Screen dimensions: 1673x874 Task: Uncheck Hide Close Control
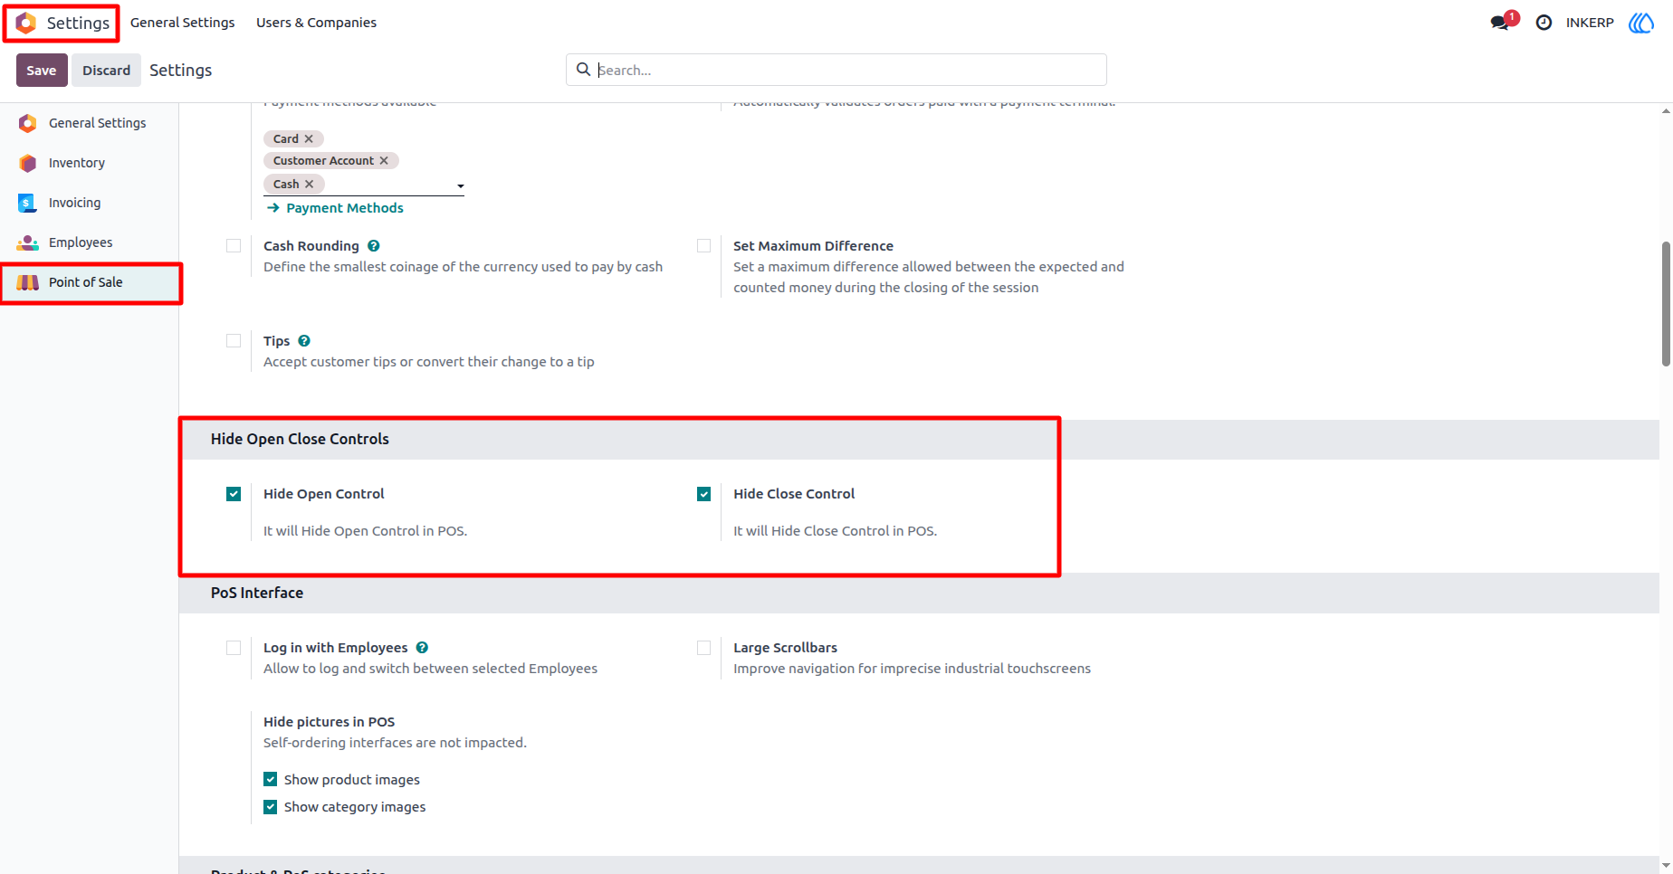point(703,494)
